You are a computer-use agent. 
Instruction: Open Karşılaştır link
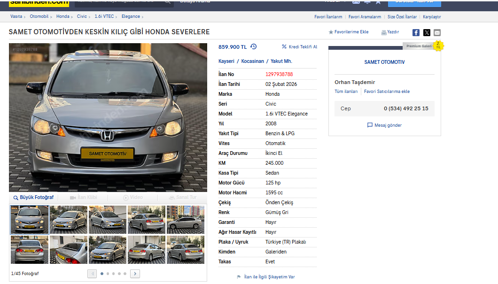pos(432,17)
